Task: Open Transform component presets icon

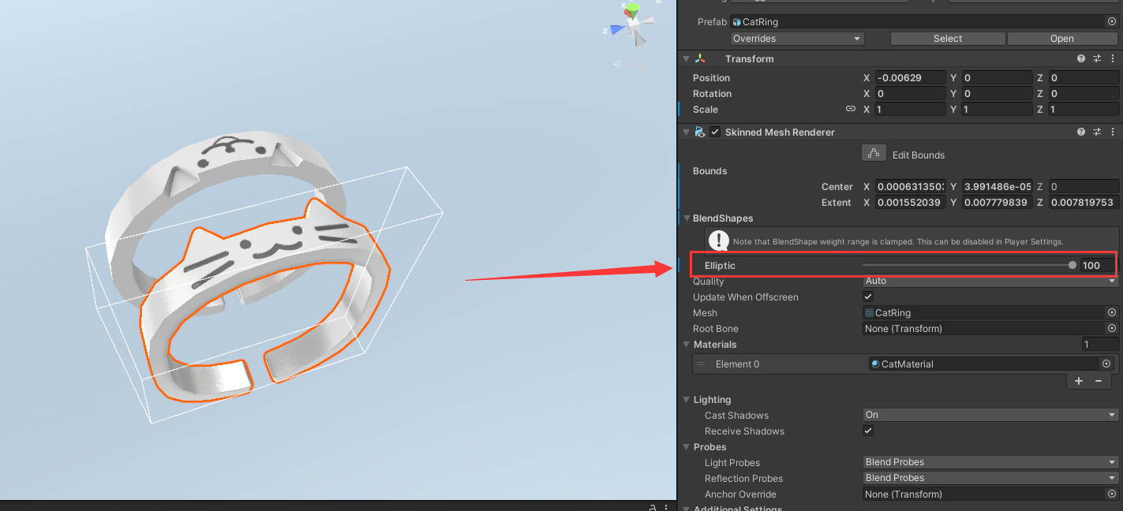Action: [x=1096, y=59]
